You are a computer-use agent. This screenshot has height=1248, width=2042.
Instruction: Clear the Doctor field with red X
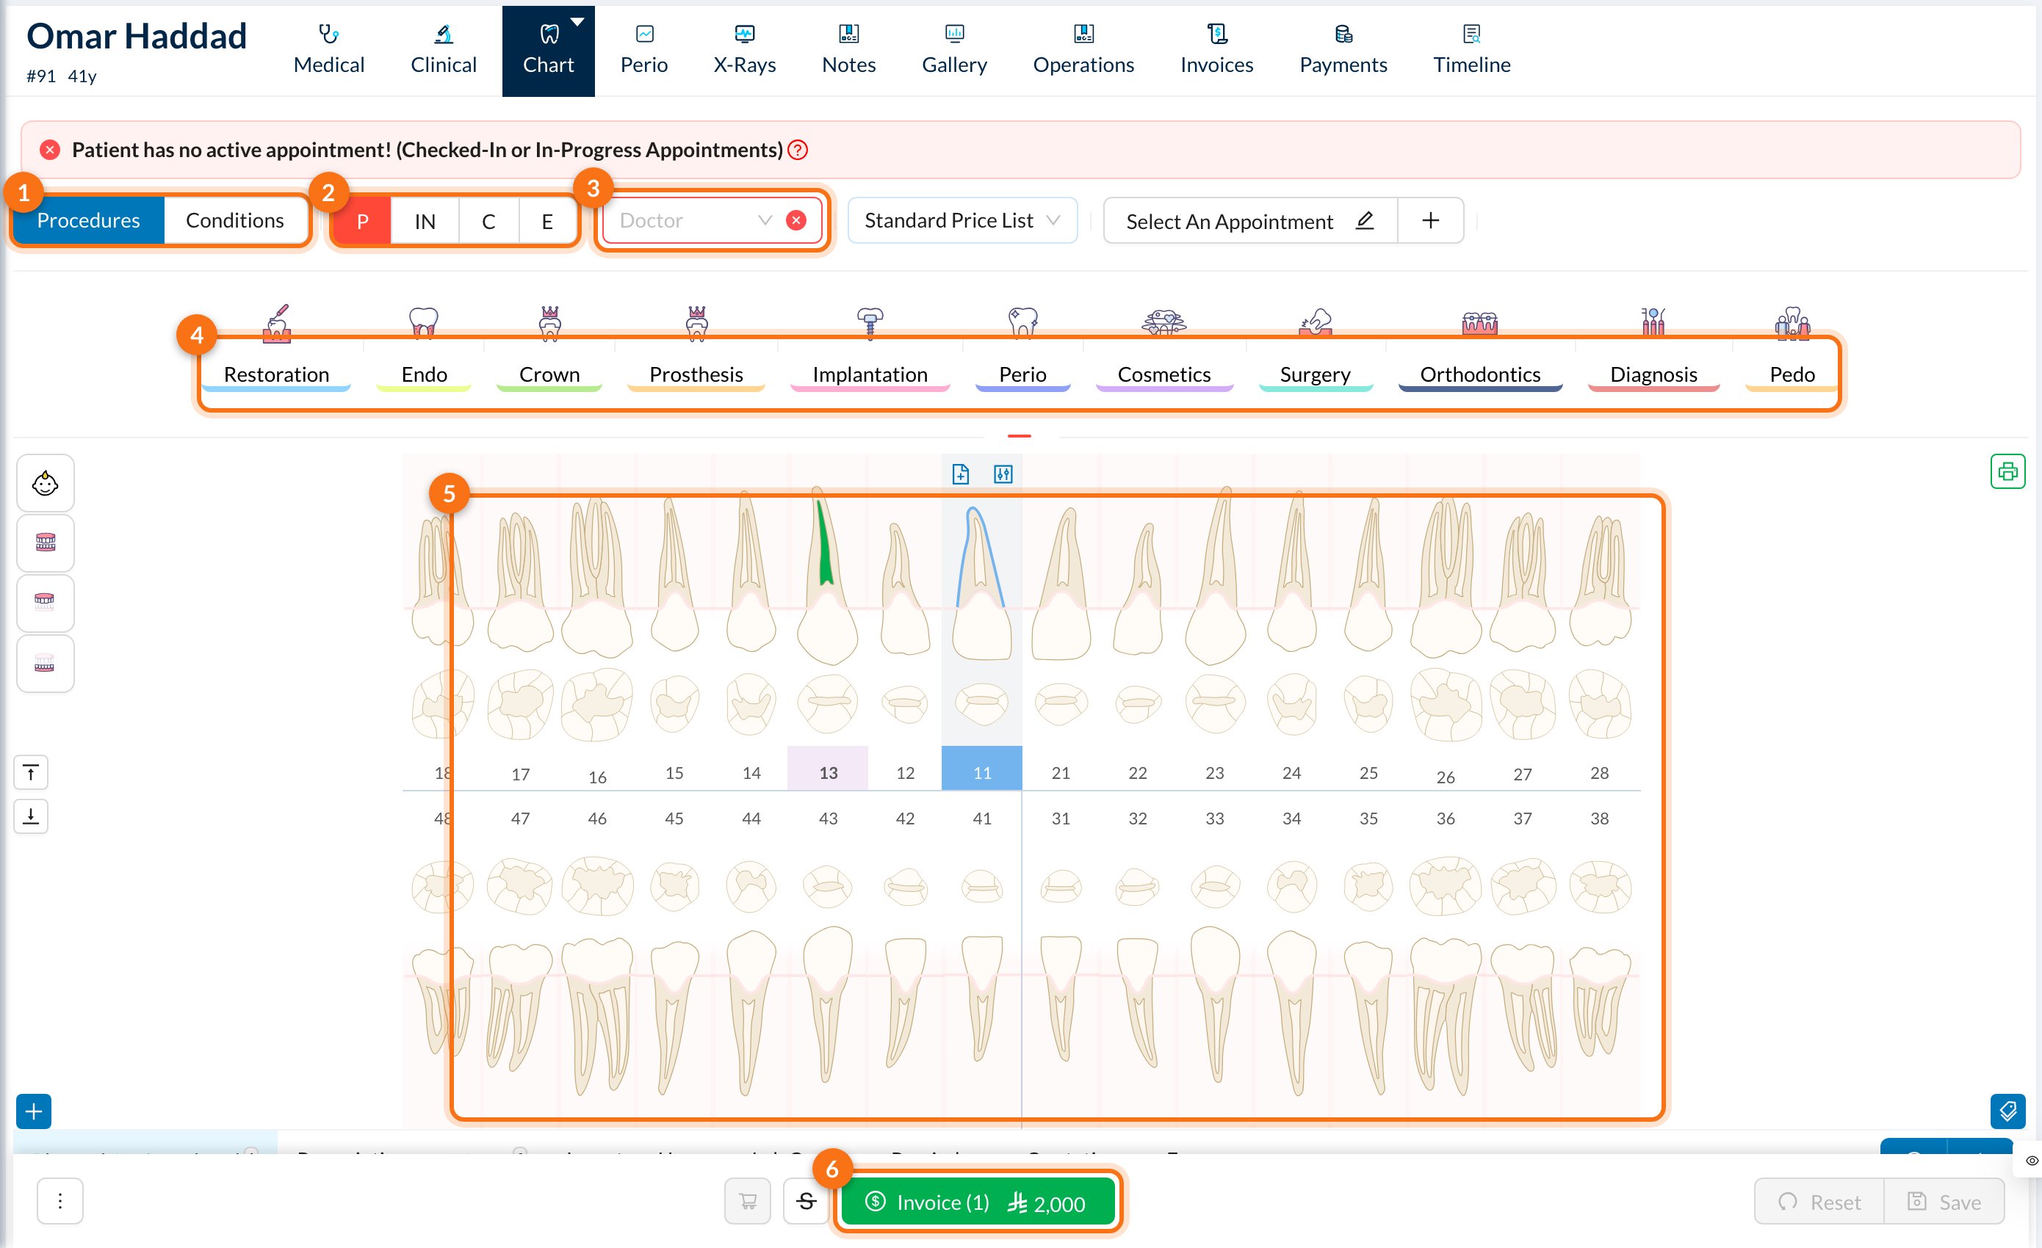tap(795, 220)
